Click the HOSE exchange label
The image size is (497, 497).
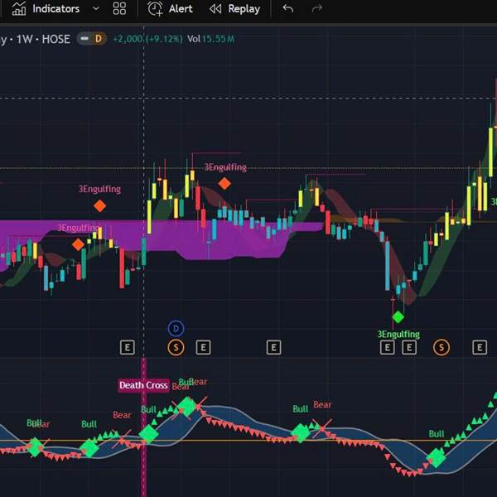tap(56, 39)
